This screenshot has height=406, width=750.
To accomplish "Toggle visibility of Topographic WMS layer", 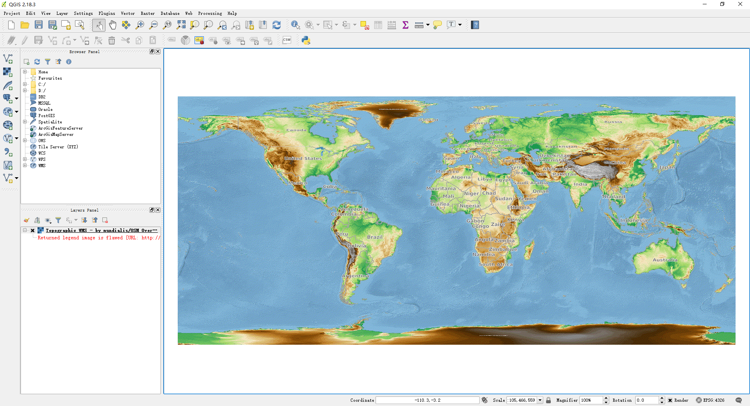I will point(33,230).
